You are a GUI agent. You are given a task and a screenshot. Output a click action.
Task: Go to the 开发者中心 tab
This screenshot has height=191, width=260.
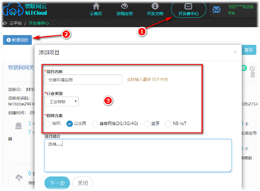point(188,9)
